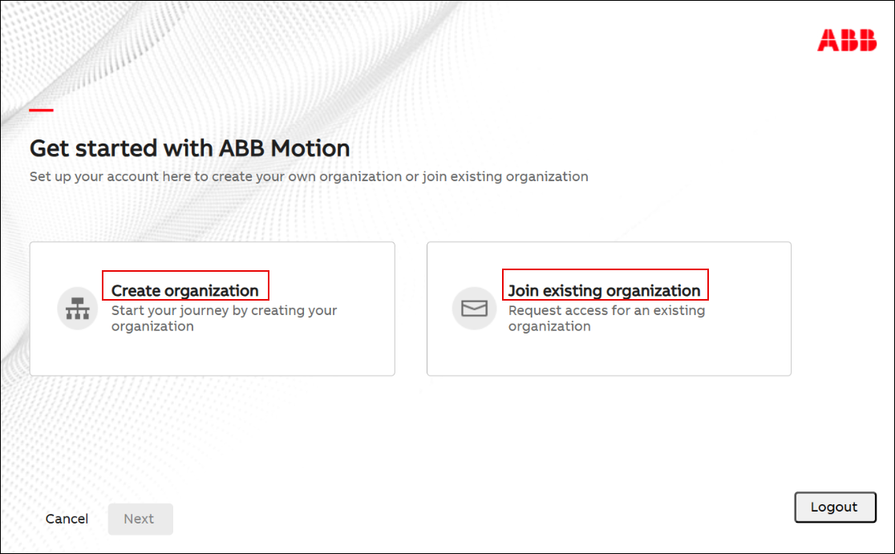Log out using the Logout button

(834, 507)
